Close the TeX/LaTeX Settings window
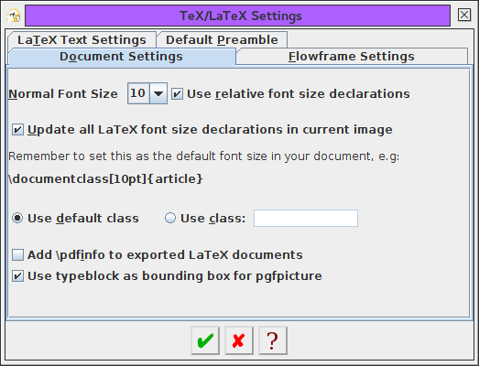 [x=464, y=15]
